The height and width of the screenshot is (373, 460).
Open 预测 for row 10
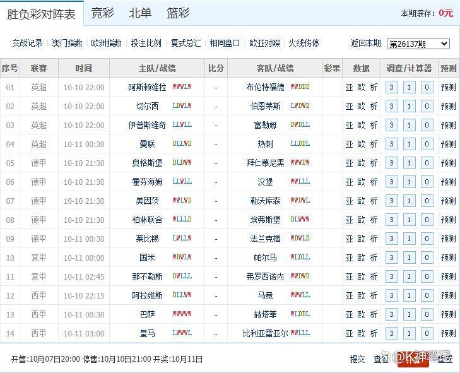click(448, 258)
